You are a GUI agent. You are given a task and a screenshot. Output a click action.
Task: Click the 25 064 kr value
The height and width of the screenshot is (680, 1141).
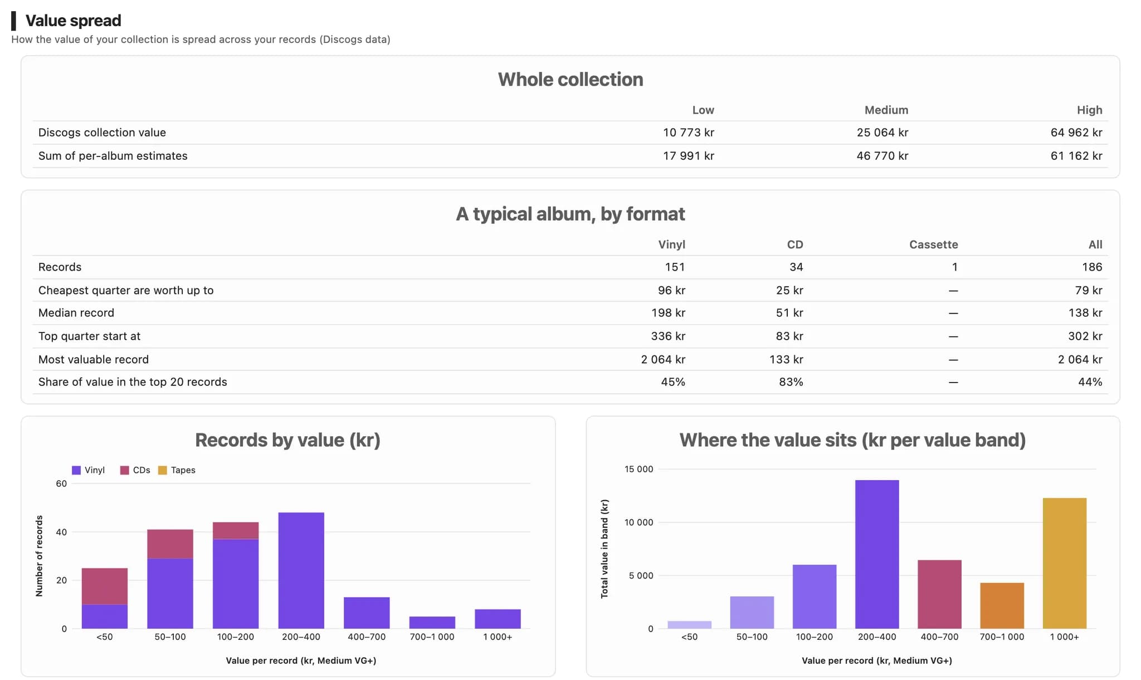coord(882,133)
